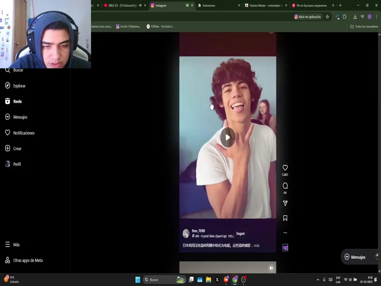Select Reels in the Instagram sidebar
Viewport: 381px width, 286px height.
13,101
